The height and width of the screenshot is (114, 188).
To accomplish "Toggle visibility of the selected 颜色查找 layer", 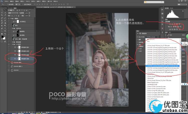I will [x=9, y=58].
